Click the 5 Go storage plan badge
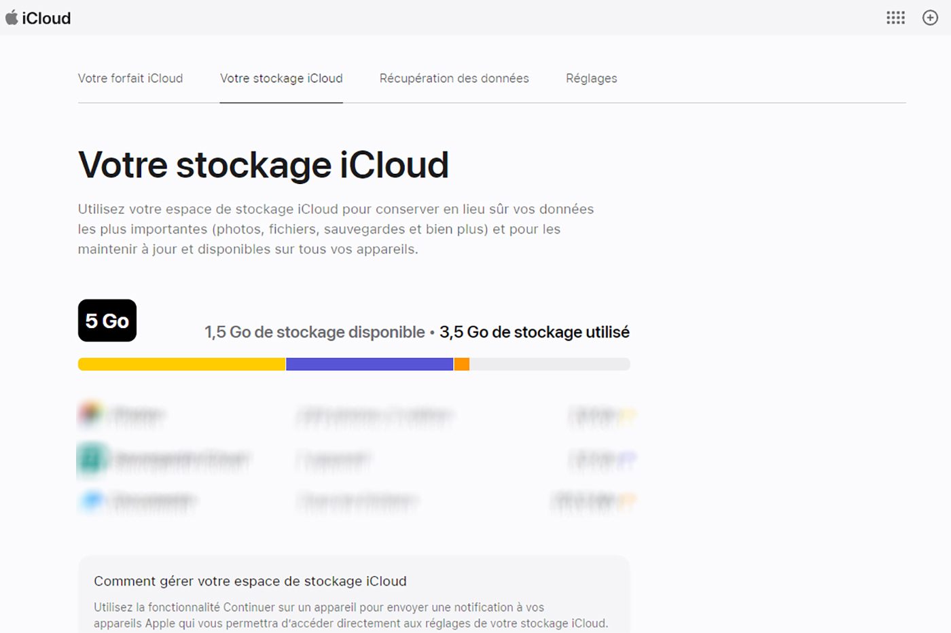Image resolution: width=951 pixels, height=633 pixels. click(107, 321)
